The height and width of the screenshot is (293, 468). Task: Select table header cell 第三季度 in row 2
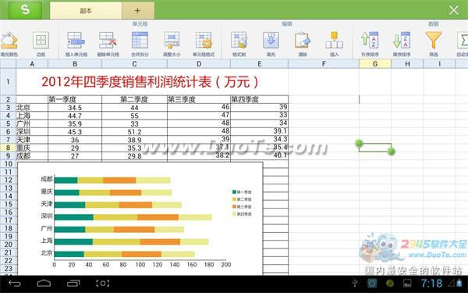(199, 99)
